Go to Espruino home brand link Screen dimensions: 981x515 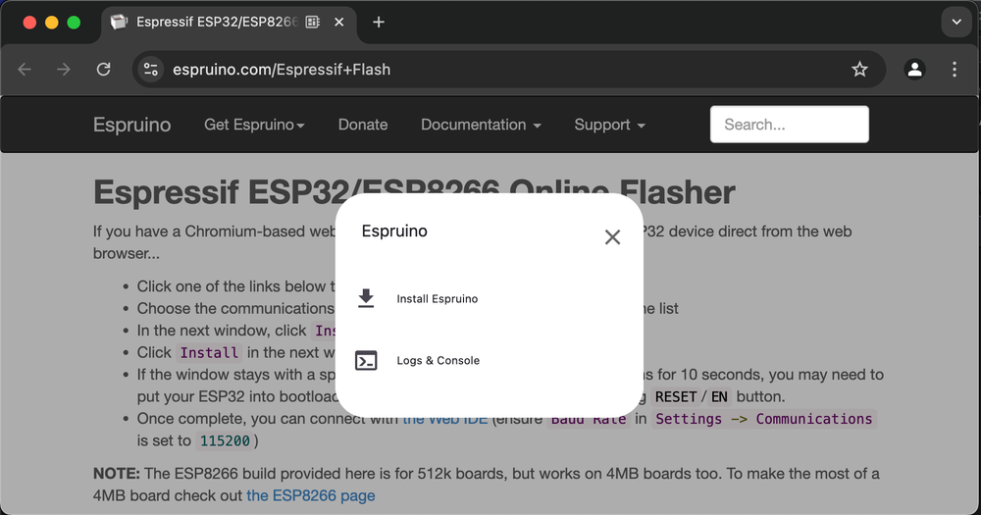(x=132, y=125)
